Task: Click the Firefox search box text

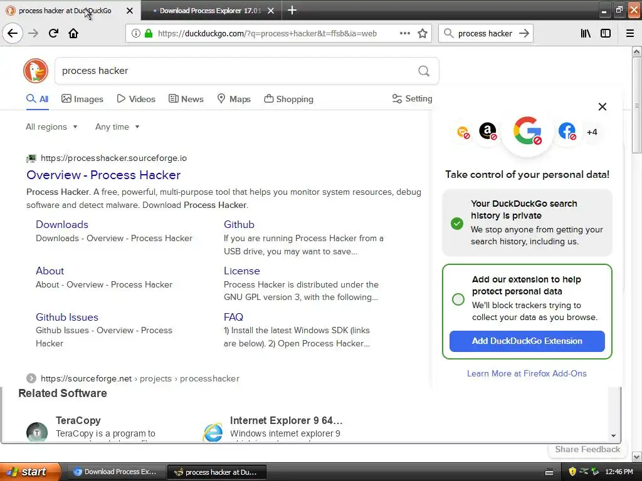Action: (x=485, y=34)
